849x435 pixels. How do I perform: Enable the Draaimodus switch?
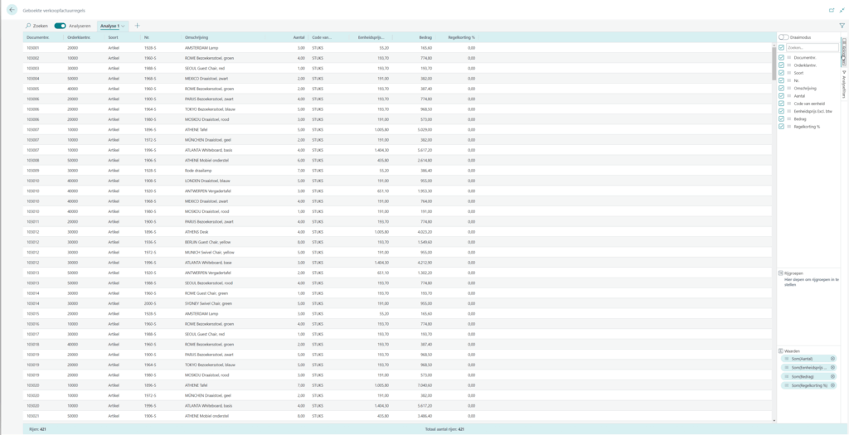pyautogui.click(x=784, y=36)
